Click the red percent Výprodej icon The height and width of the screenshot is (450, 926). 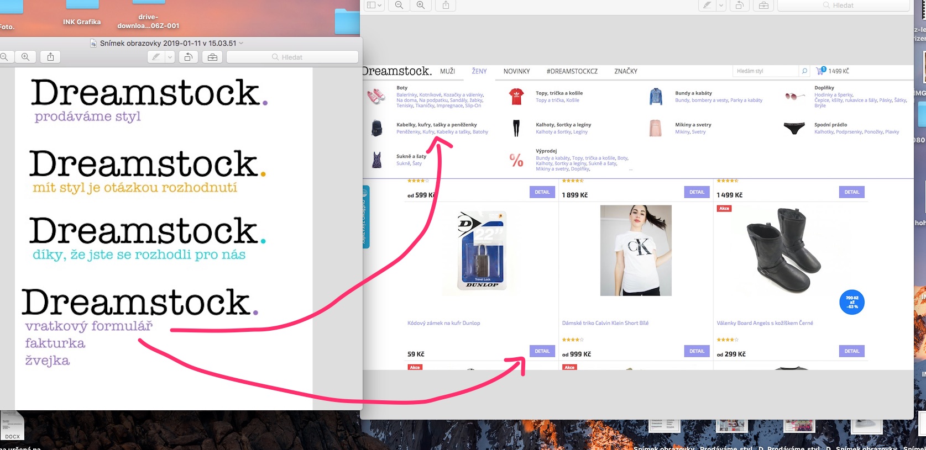[516, 160]
